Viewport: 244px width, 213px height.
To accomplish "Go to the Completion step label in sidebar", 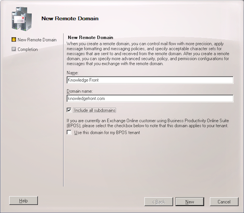I will point(28,50).
